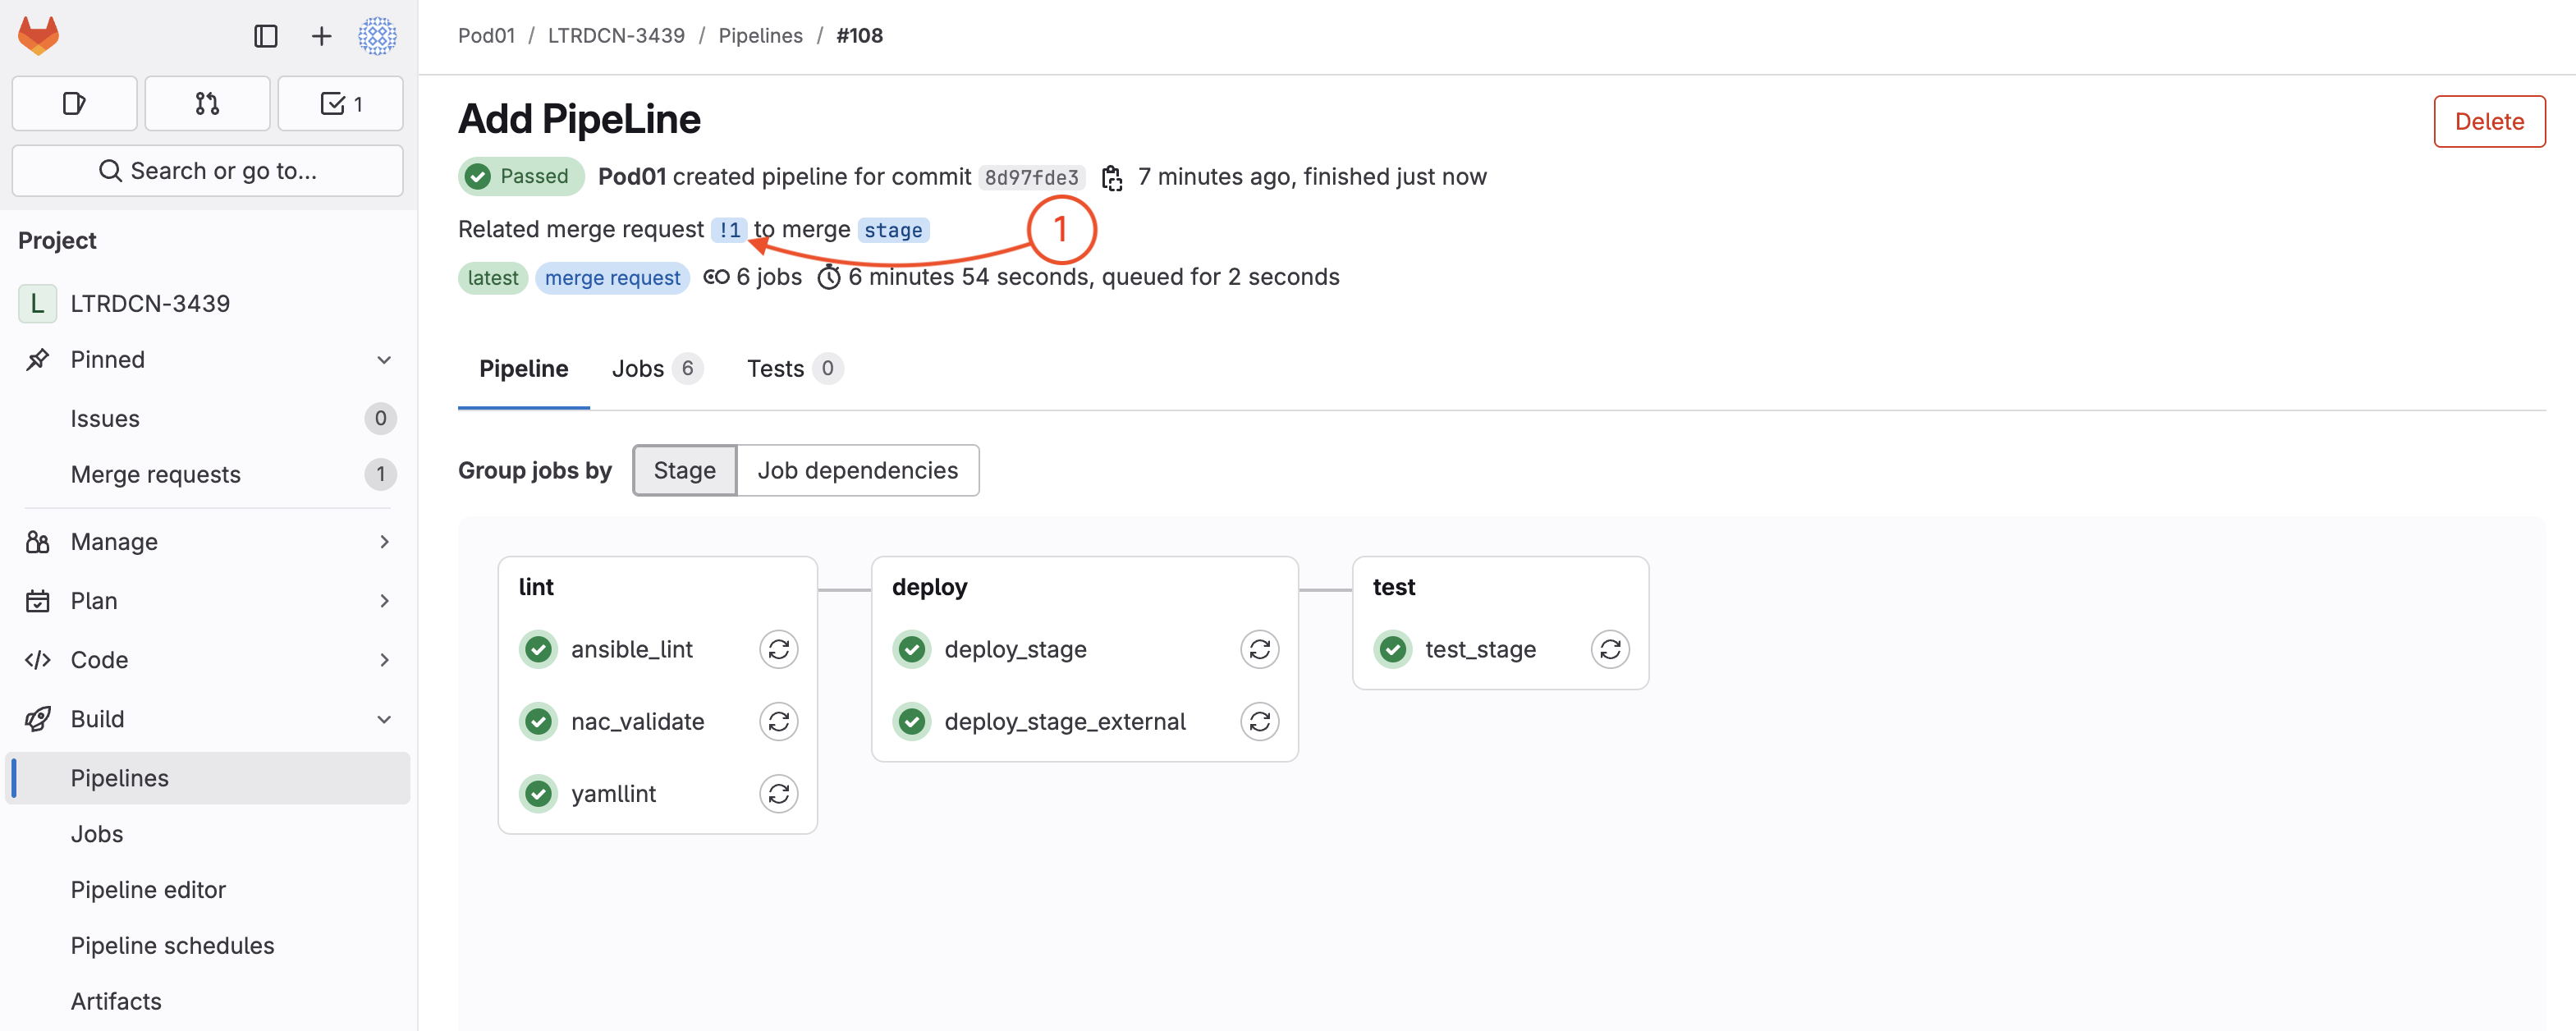
Task: Click deploy_stage_external passed status icon
Action: [x=912, y=721]
